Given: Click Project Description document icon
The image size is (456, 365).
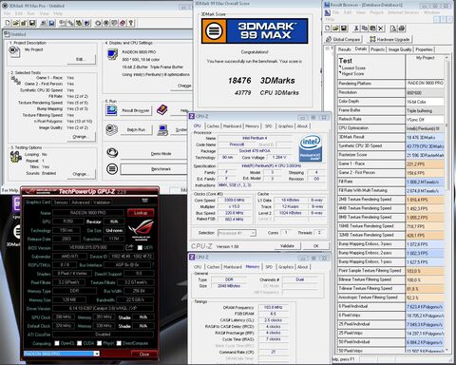Looking at the screenshot, I should (x=14, y=51).
